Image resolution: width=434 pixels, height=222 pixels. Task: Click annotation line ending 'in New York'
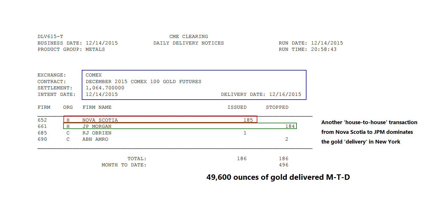point(361,142)
